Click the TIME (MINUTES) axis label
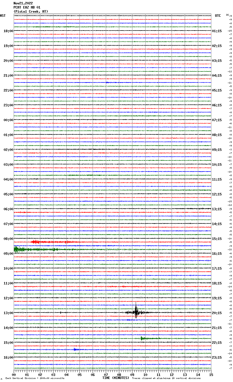Screen dimensions: 233x382 (116, 378)
